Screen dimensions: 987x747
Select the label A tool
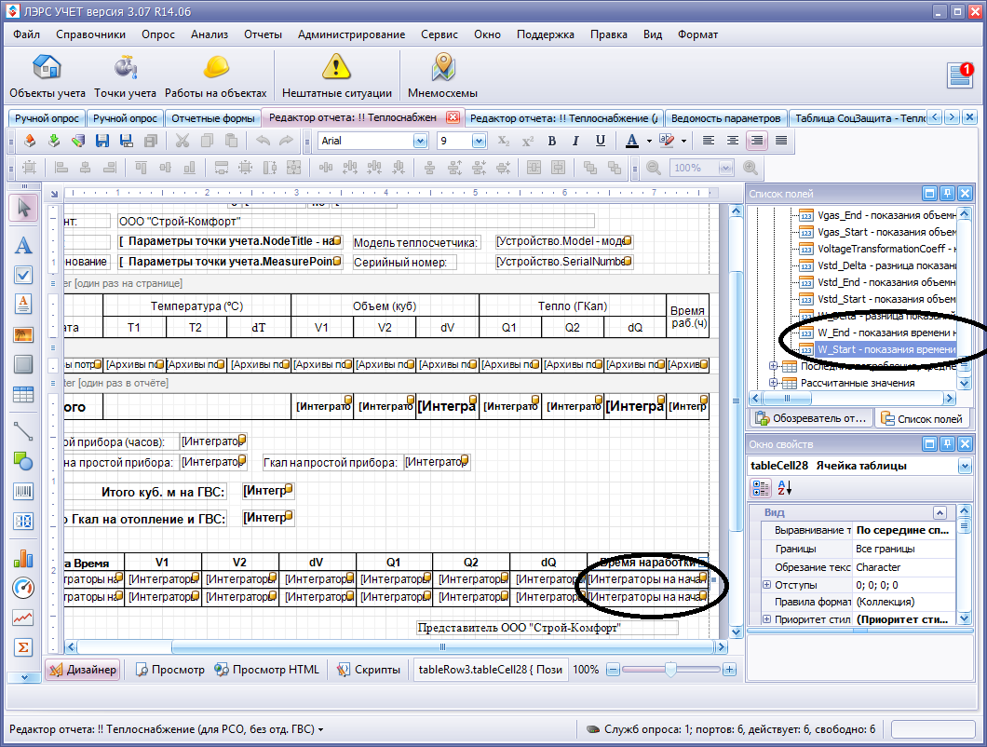(x=23, y=245)
